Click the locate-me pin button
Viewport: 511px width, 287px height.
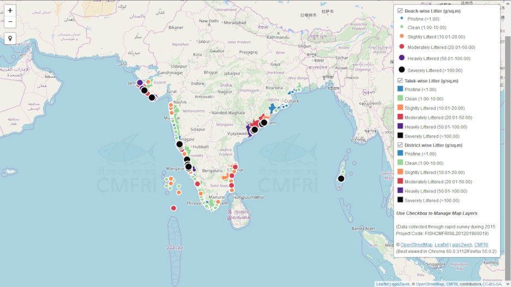(10, 38)
